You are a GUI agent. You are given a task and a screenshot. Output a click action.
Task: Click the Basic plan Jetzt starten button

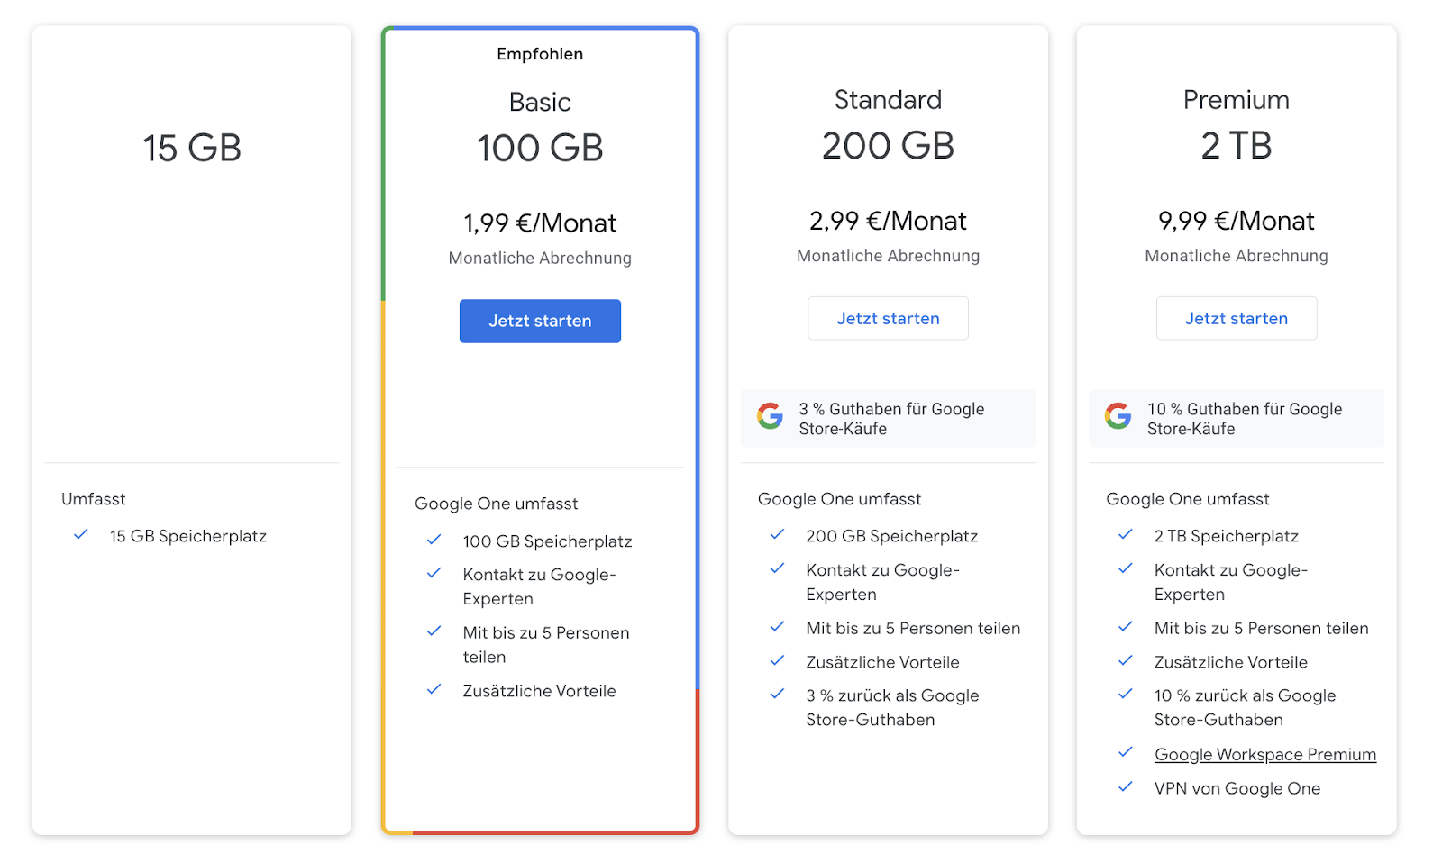tap(540, 321)
